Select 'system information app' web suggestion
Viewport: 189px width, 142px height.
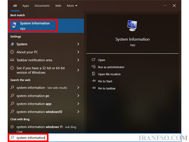coord(46,104)
